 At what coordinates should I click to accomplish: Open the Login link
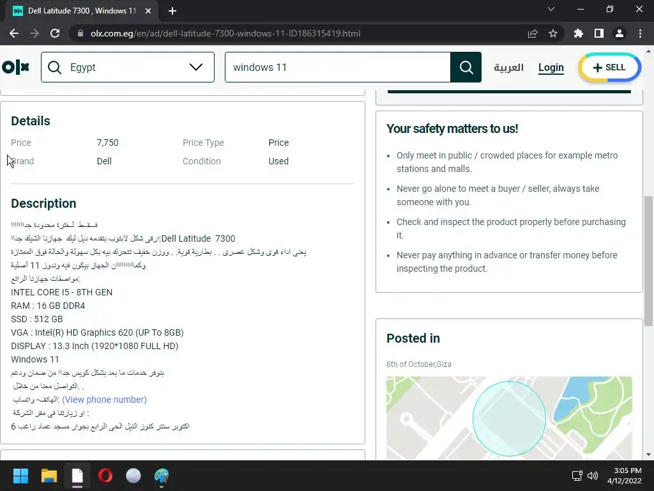[x=551, y=68]
